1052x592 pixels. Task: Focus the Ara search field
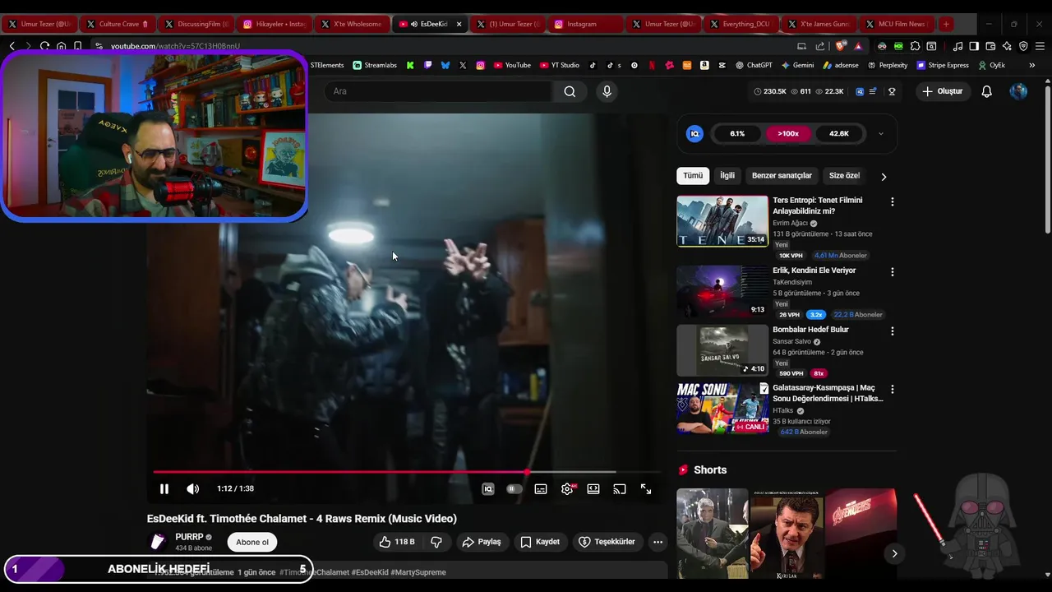point(438,91)
